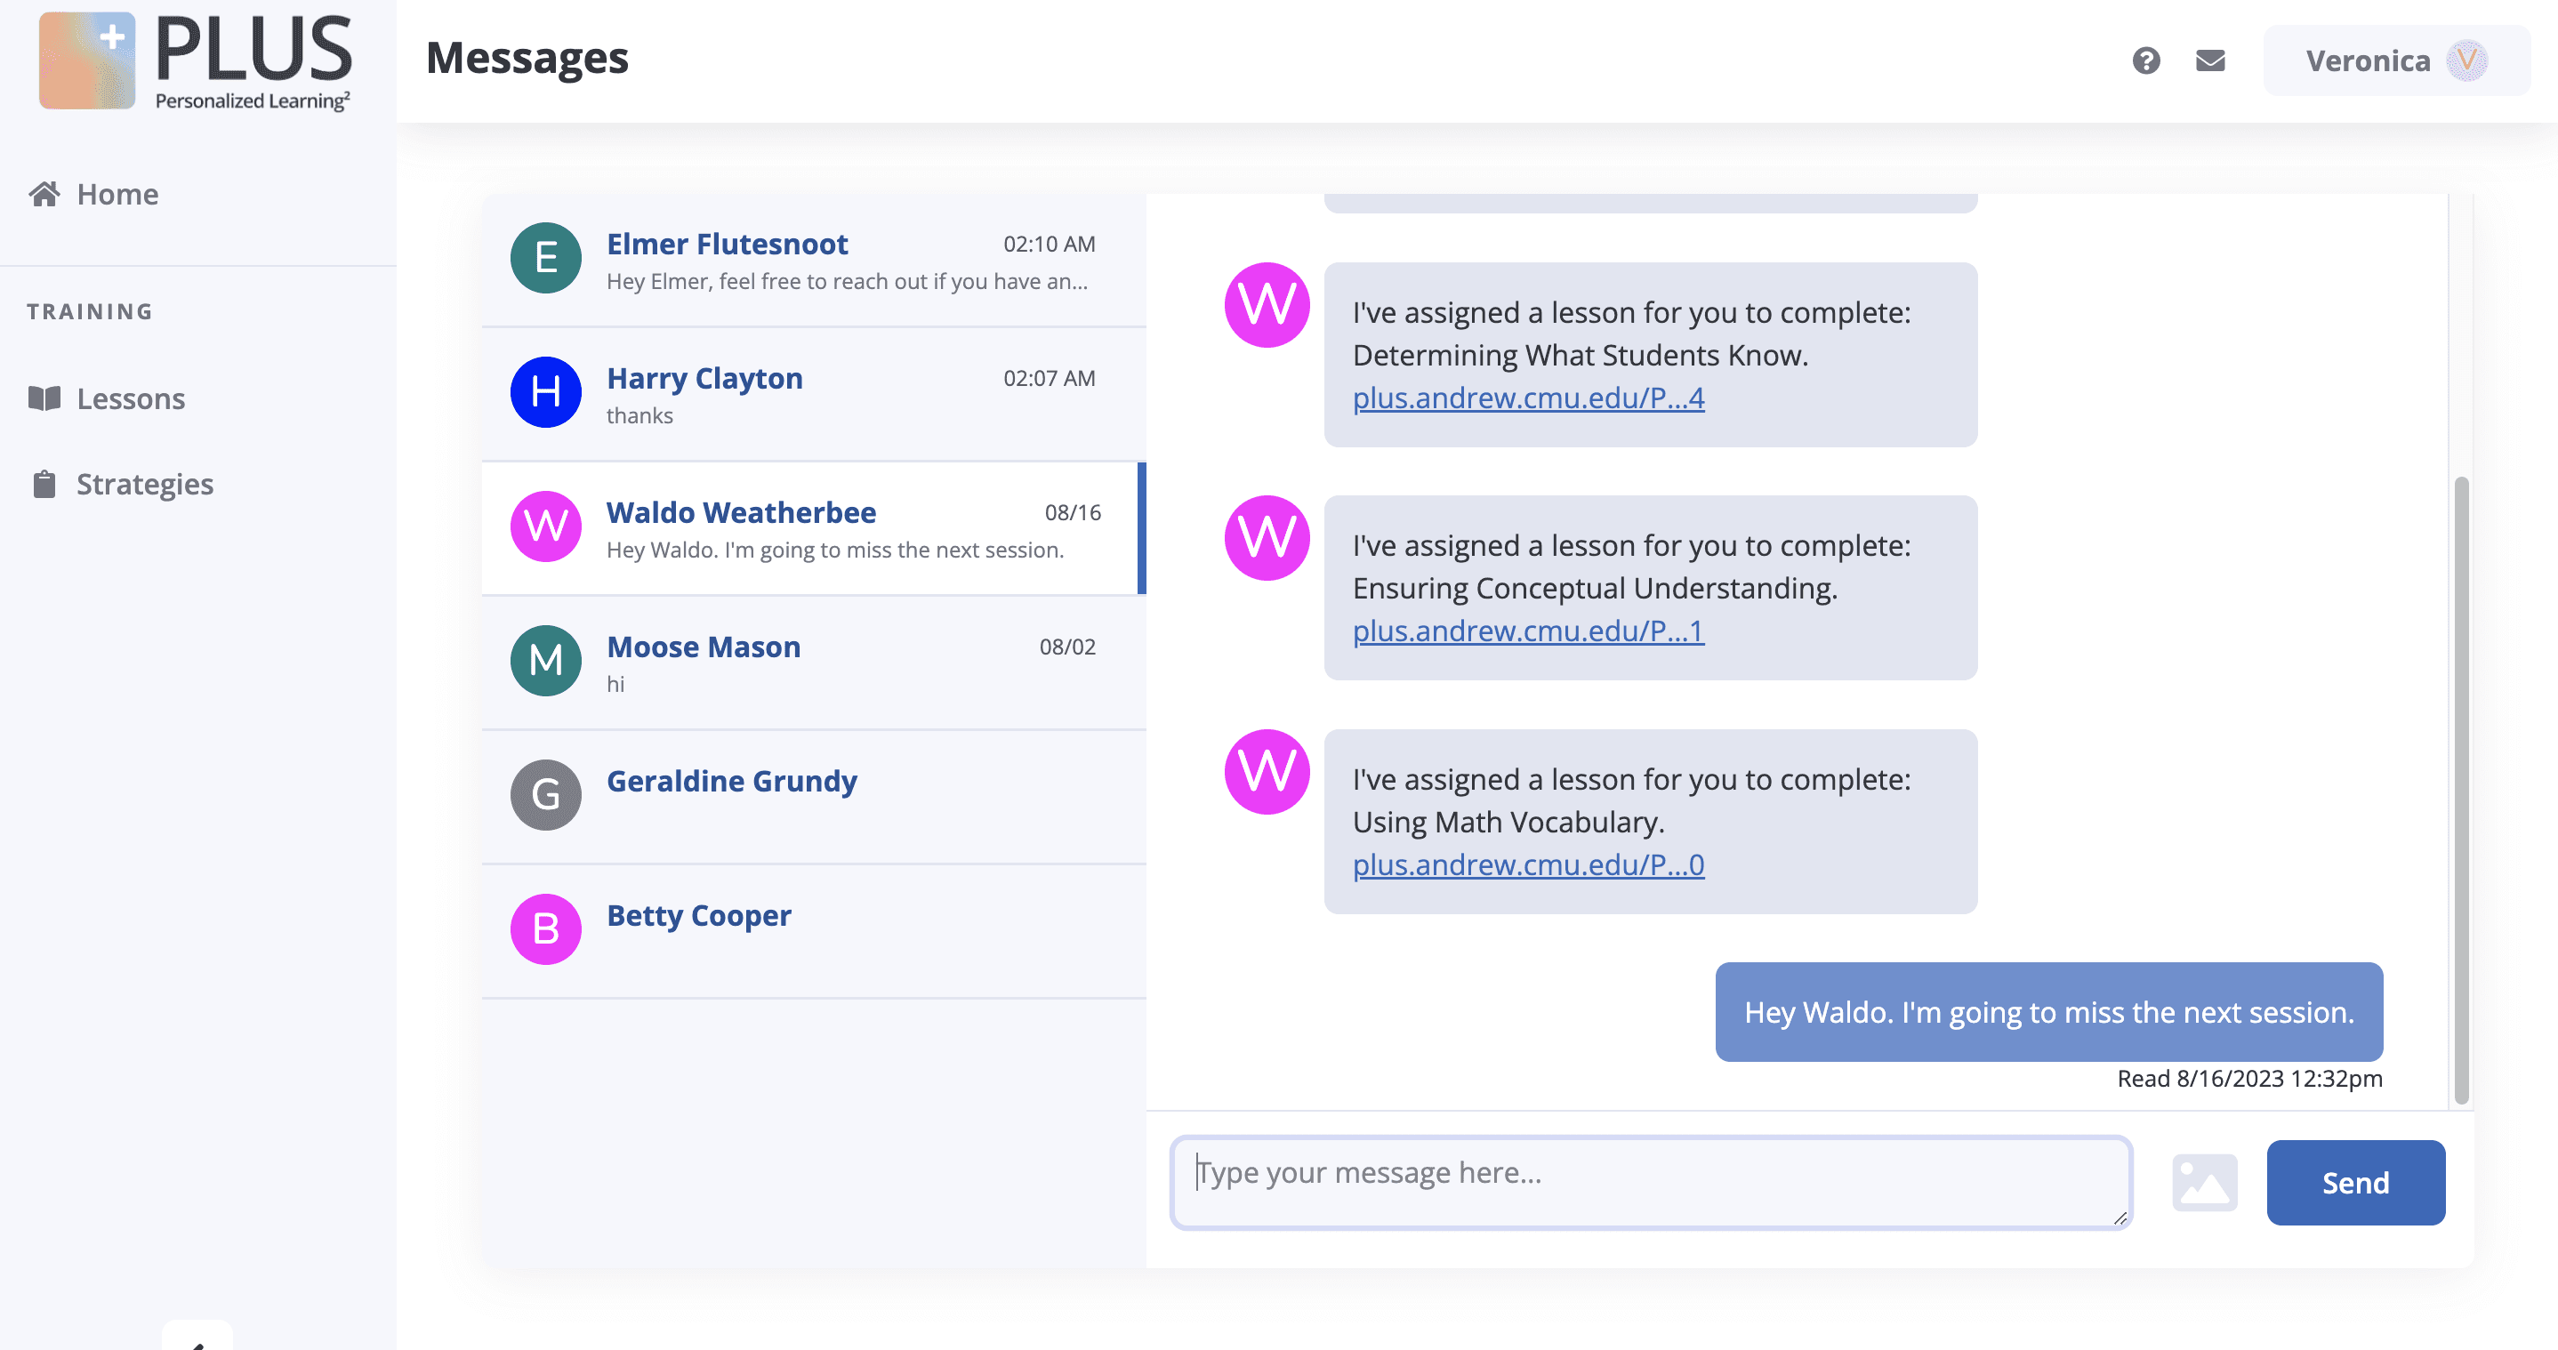Open Veronica user profile menu
The height and width of the screenshot is (1350, 2558).
tap(2395, 60)
